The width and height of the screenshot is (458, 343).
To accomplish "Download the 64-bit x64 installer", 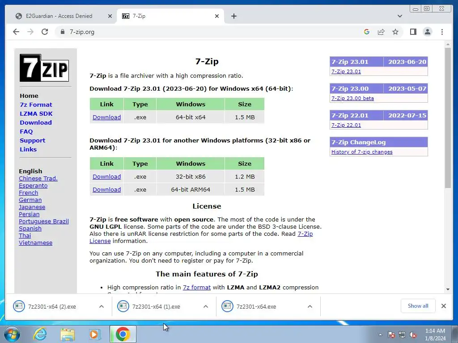I will point(106,117).
